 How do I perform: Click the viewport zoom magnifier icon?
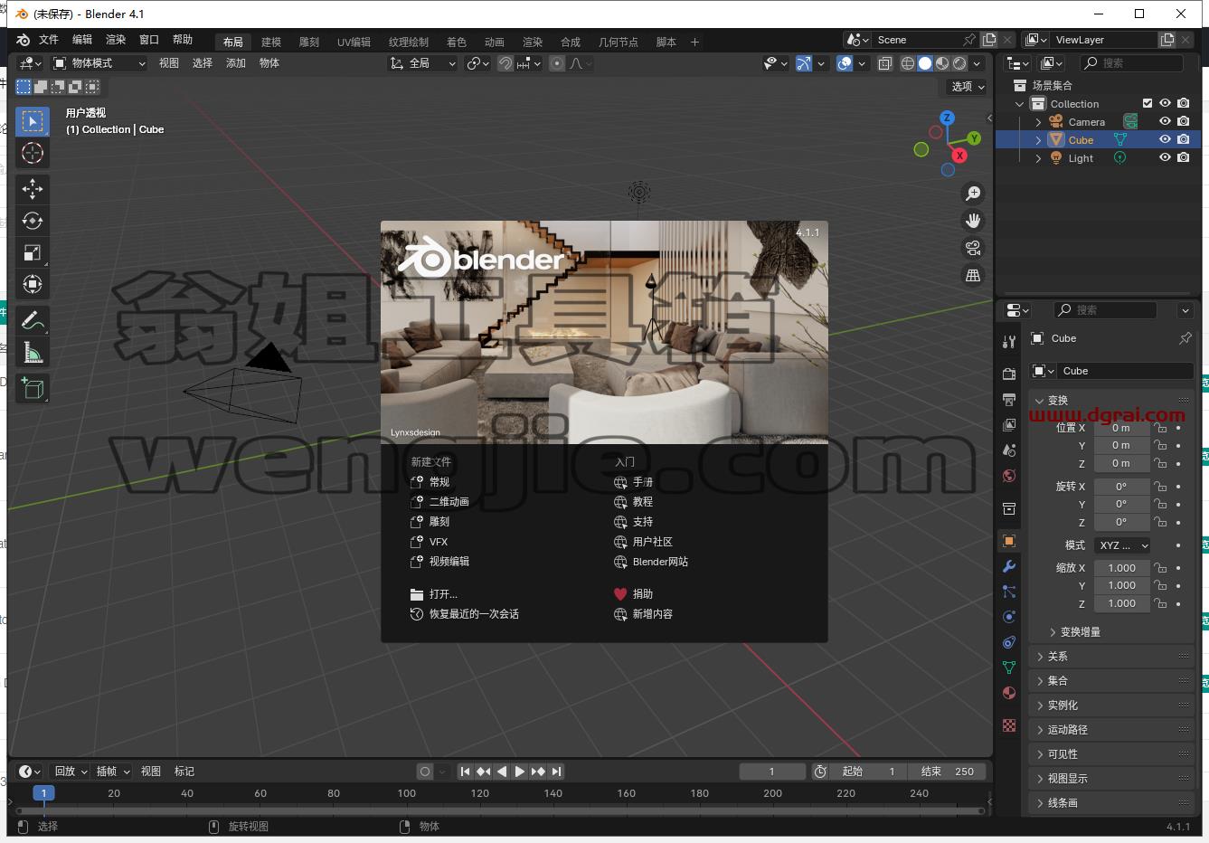tap(973, 194)
